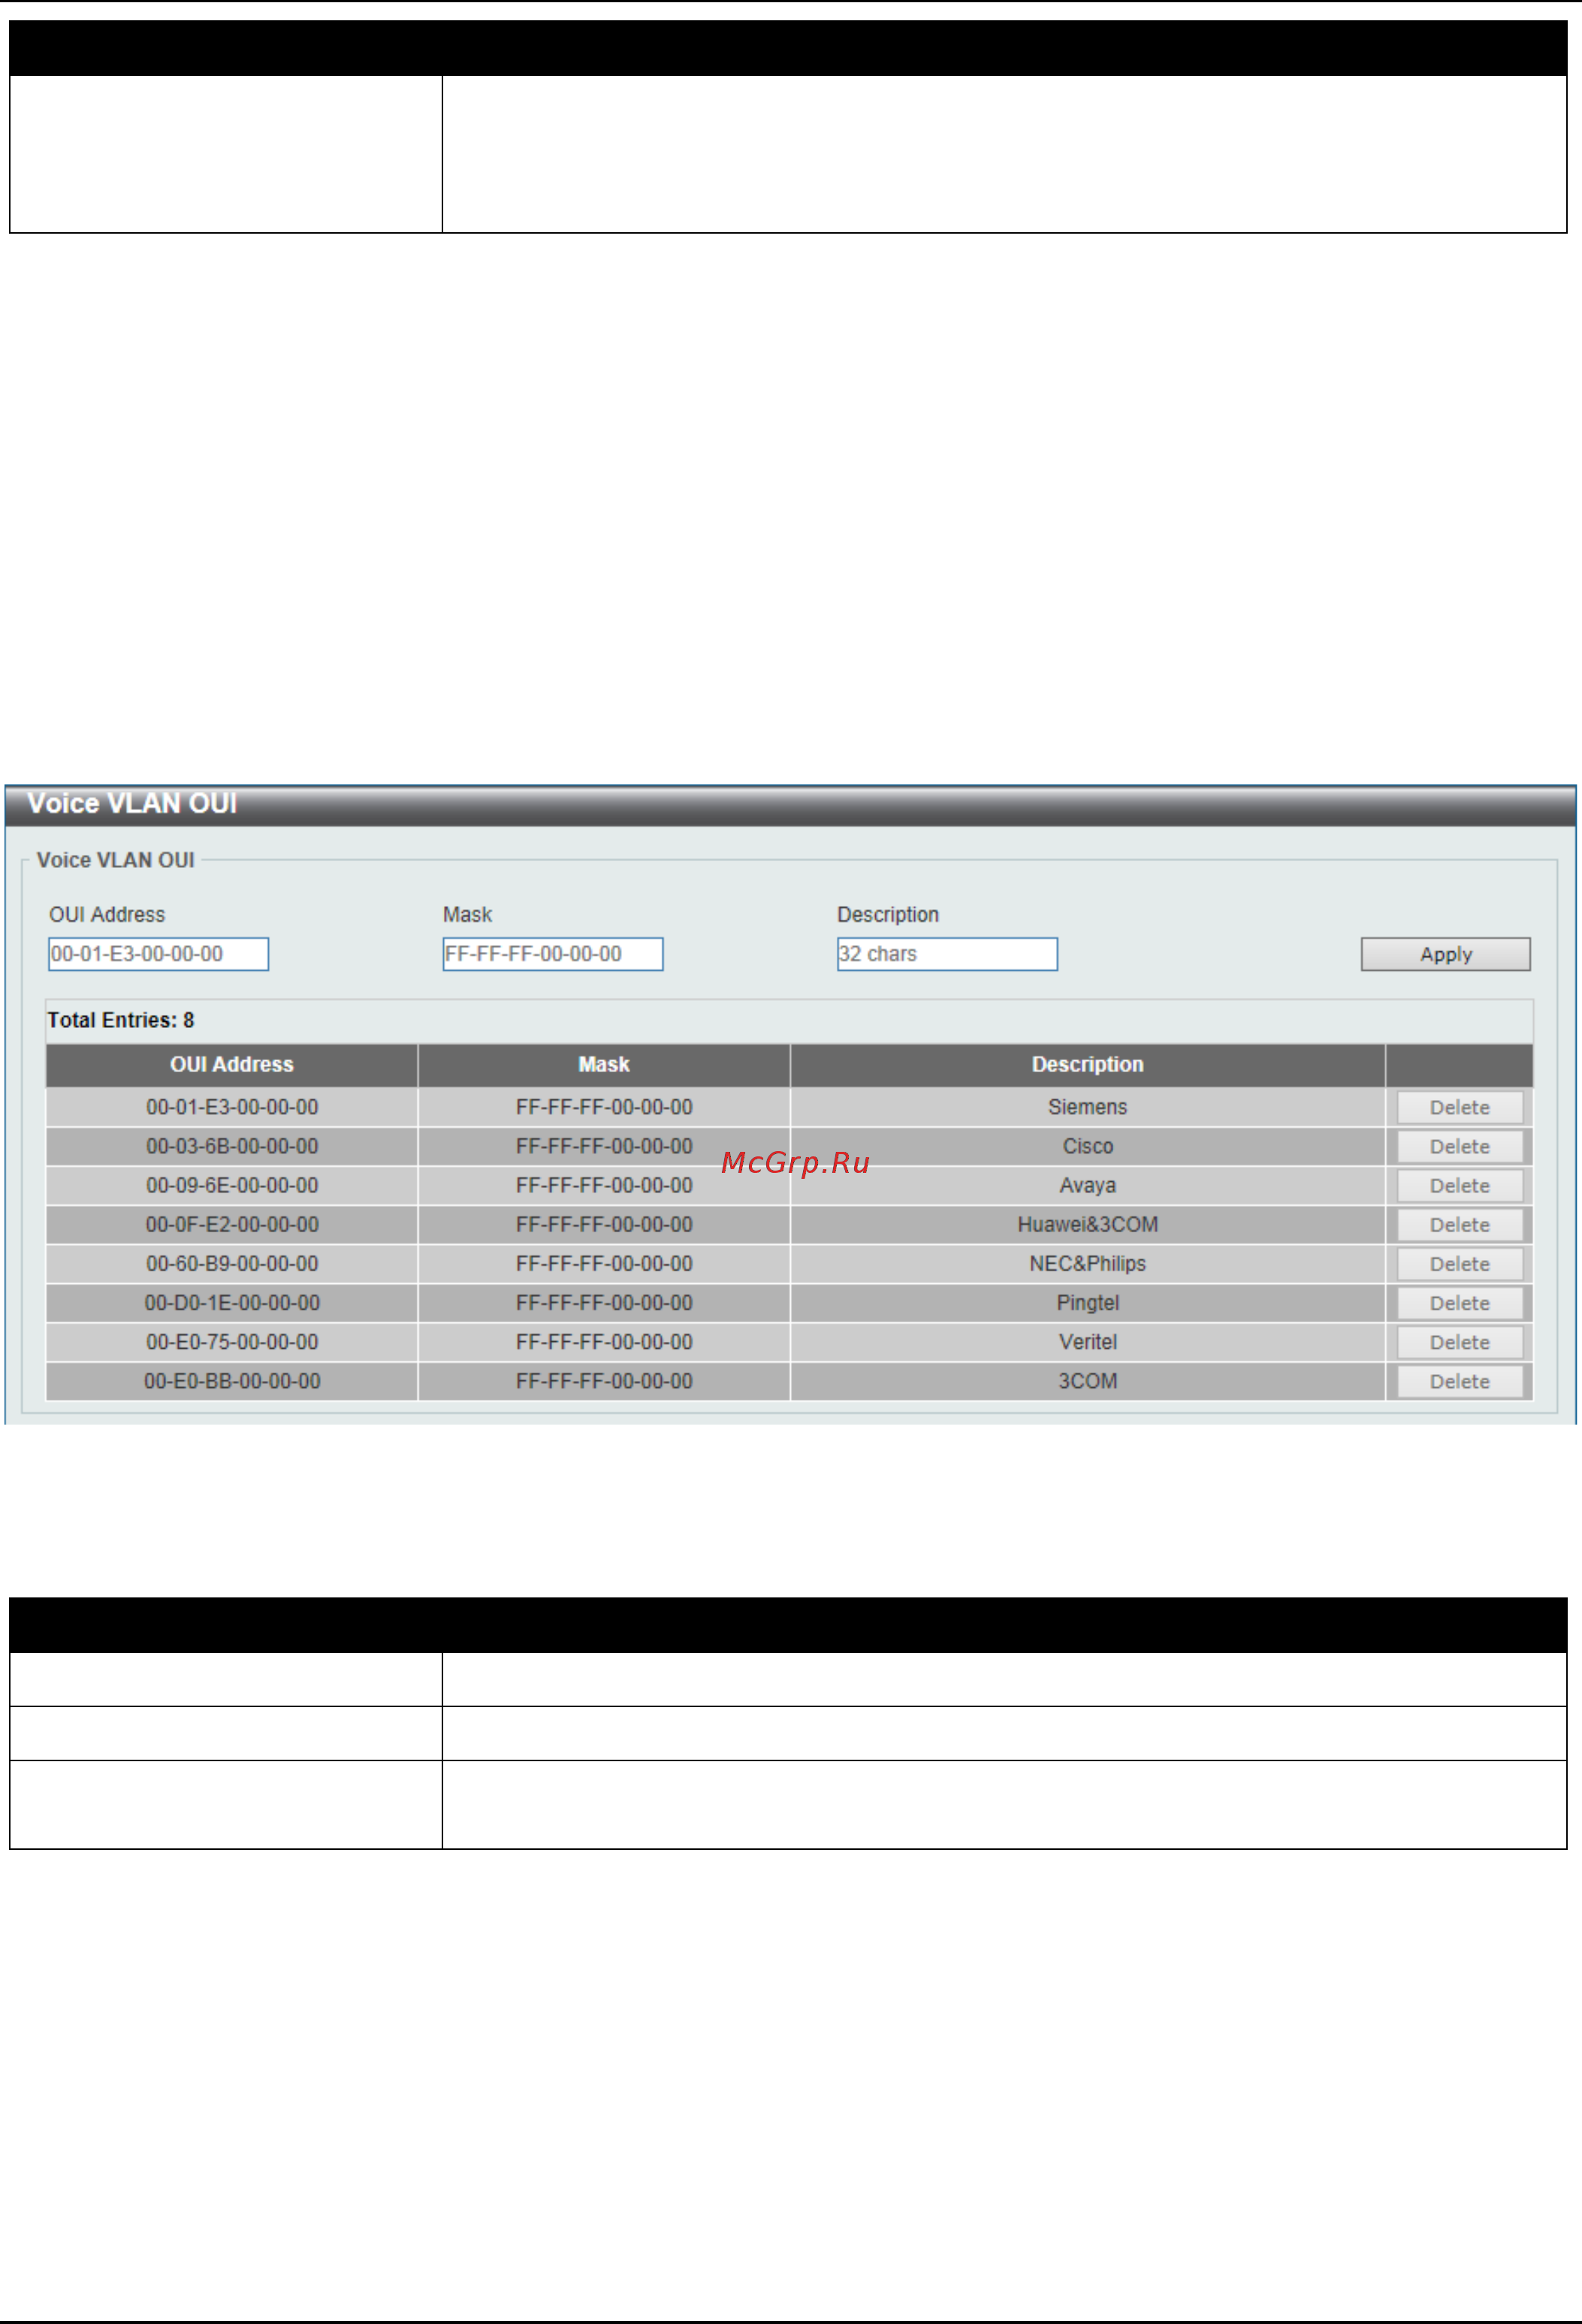This screenshot has width=1582, height=2324.
Task: Click the Voice VLAN OUI title bar
Action: coord(790,805)
